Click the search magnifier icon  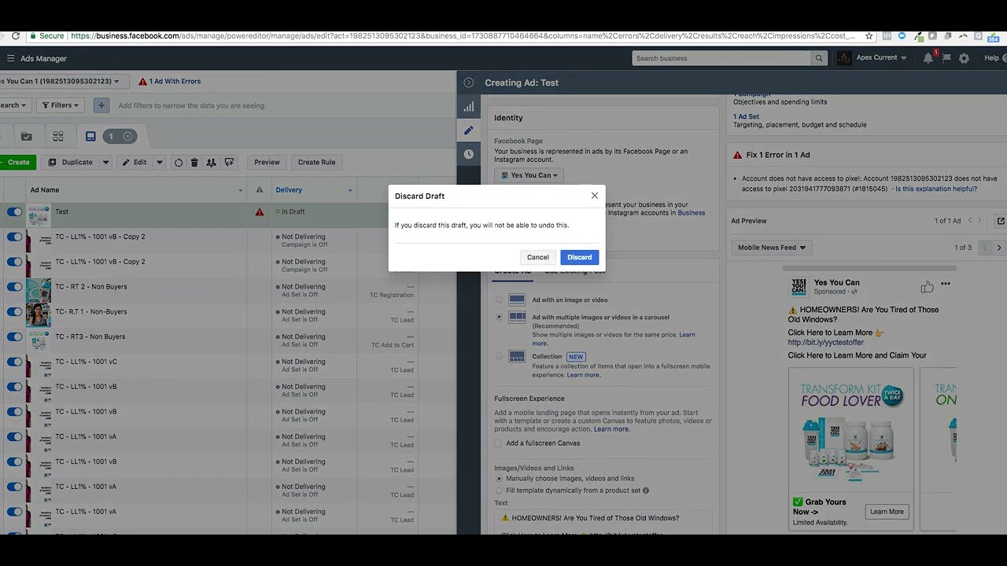pyautogui.click(x=819, y=58)
